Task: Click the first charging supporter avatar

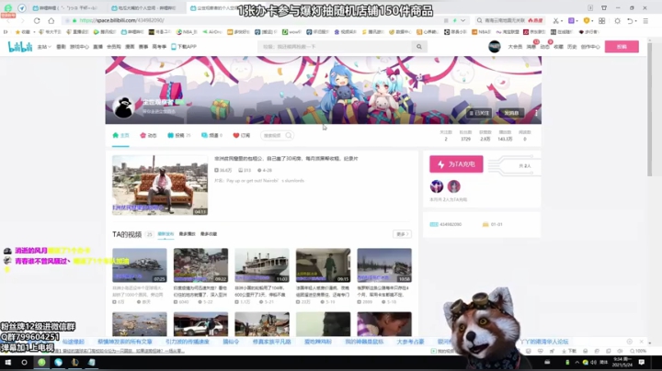Action: coord(437,185)
